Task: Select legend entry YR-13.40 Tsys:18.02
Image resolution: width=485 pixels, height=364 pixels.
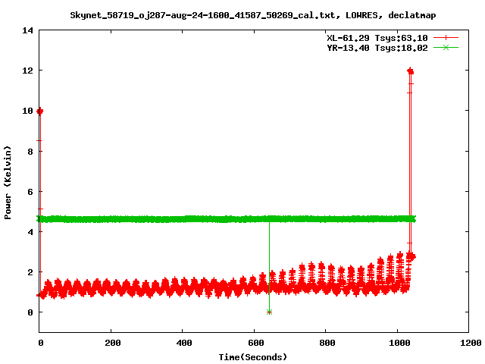Action: (x=377, y=48)
